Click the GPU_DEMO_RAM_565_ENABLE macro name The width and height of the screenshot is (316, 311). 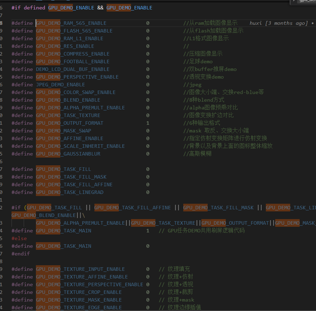coord(71,23)
